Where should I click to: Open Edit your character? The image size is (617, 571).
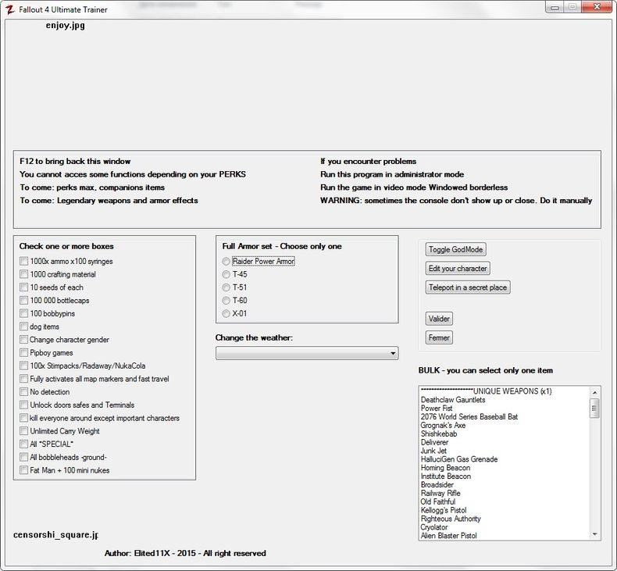[x=458, y=269]
